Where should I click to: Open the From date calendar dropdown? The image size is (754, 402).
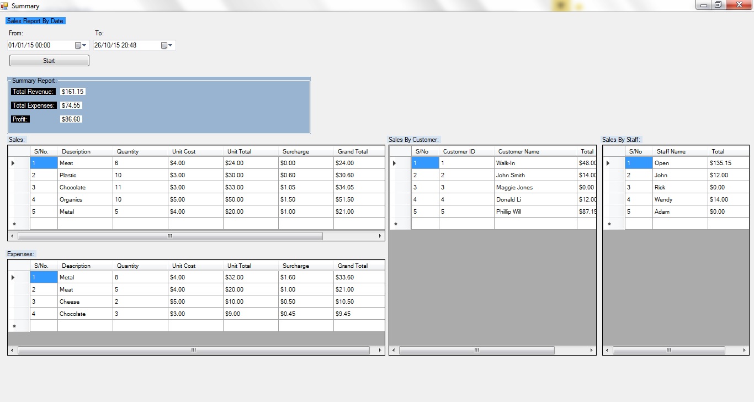pyautogui.click(x=81, y=45)
